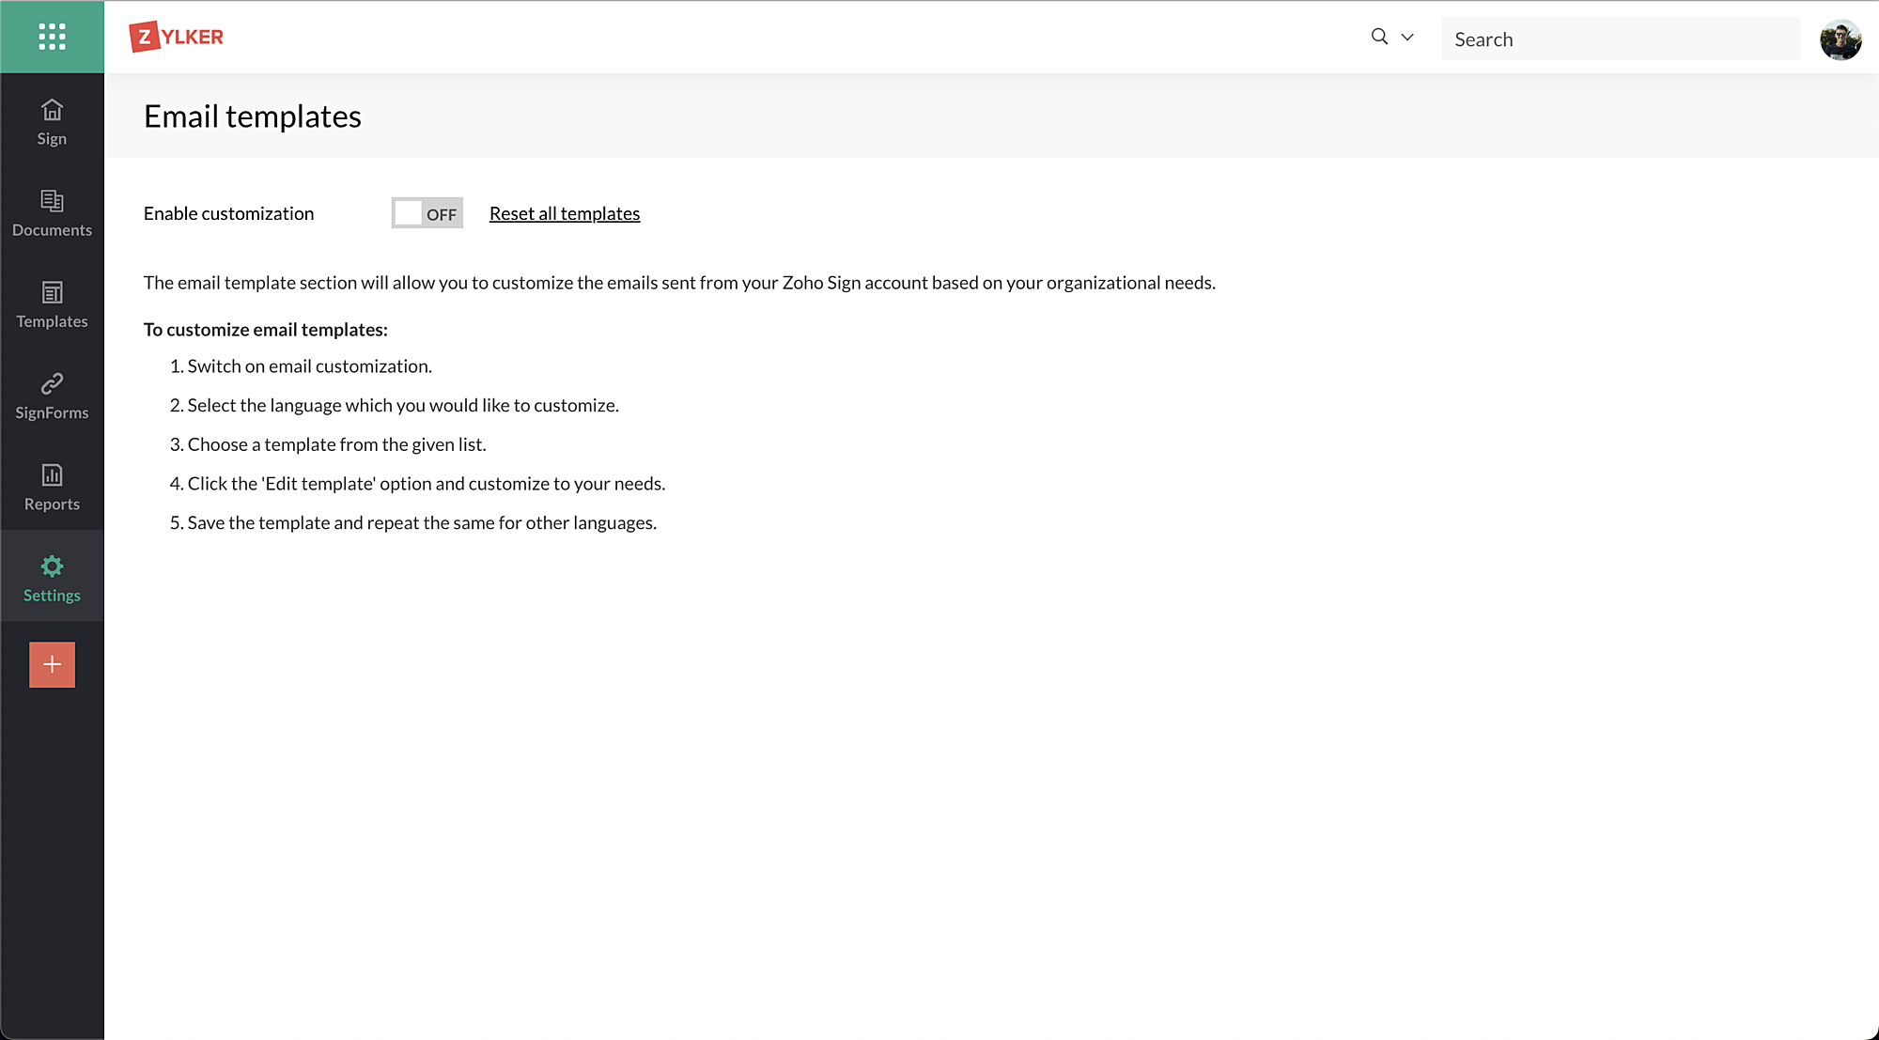Select the Reports menu label
This screenshot has width=1879, height=1040.
point(52,504)
